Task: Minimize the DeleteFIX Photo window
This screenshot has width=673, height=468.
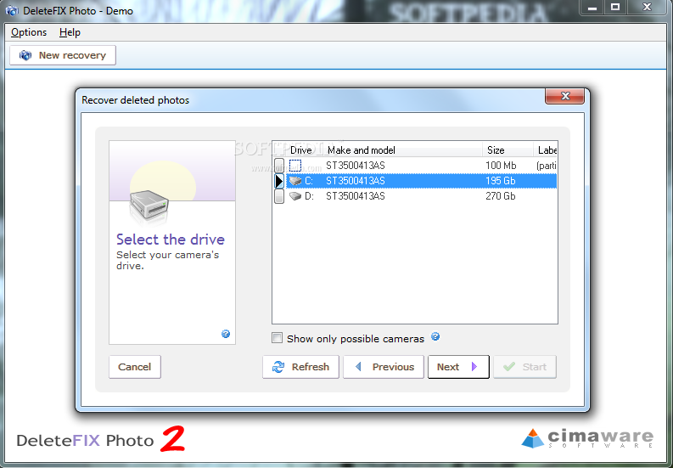Action: (x=592, y=8)
